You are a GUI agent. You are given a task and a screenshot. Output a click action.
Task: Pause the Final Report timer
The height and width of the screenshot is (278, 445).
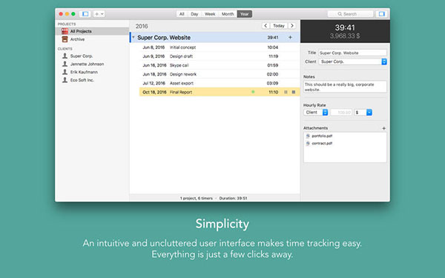[286, 92]
